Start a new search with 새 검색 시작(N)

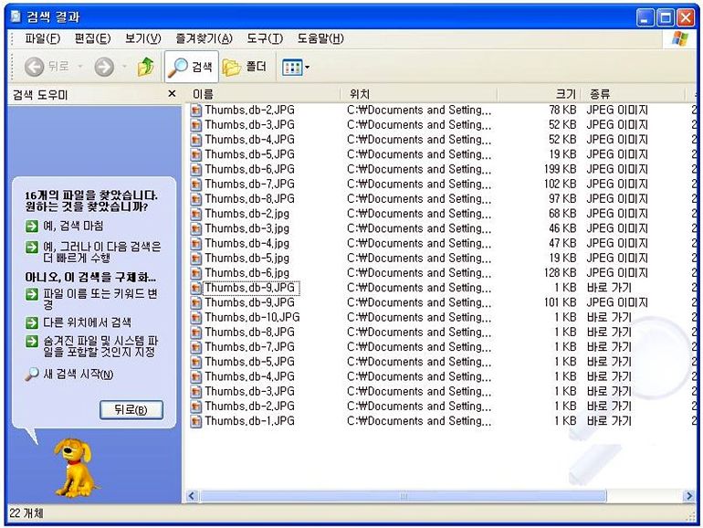click(78, 375)
